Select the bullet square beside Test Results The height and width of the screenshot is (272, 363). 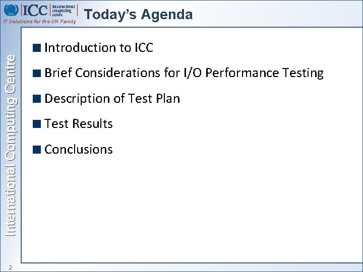click(37, 124)
